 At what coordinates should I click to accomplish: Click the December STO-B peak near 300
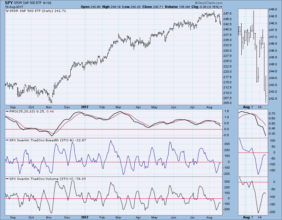click(x=72, y=143)
